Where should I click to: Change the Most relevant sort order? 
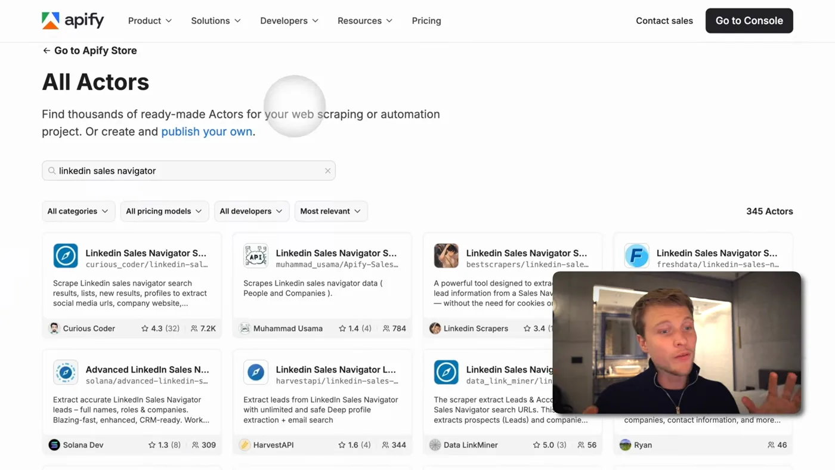tap(331, 211)
